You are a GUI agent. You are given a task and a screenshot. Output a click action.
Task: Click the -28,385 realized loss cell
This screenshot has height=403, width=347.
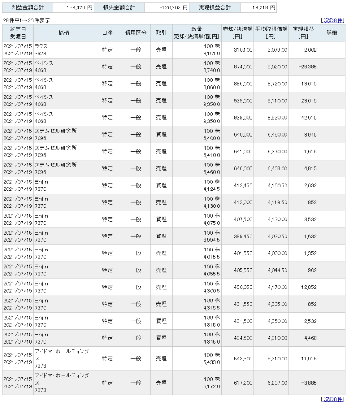[x=303, y=67]
